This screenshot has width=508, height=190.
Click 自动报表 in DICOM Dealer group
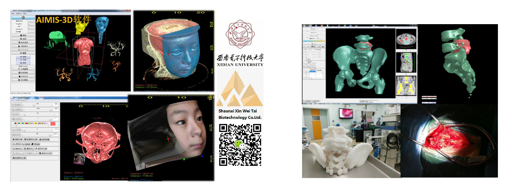24,72
